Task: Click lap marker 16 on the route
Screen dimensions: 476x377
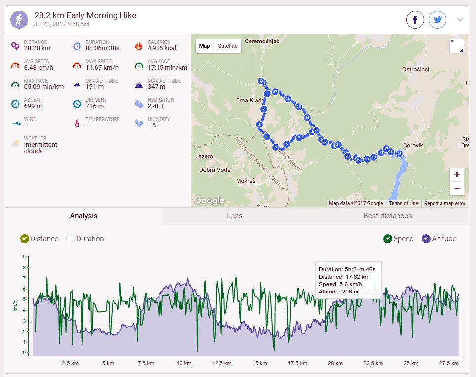Action: 399,153
